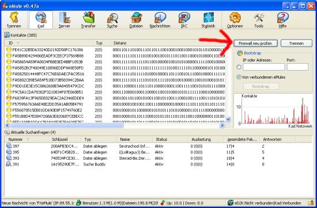Viewport: 317px width, 208px height.
Task: Open Hilfe help
Action: pos(282,20)
